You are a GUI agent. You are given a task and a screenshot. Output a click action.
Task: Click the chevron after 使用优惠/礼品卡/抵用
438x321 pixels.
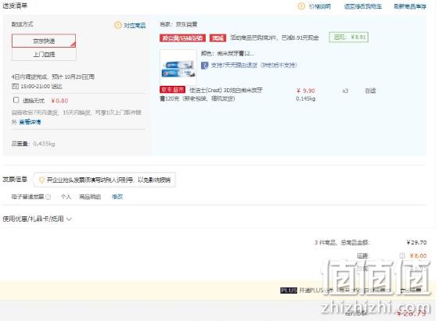pos(70,219)
